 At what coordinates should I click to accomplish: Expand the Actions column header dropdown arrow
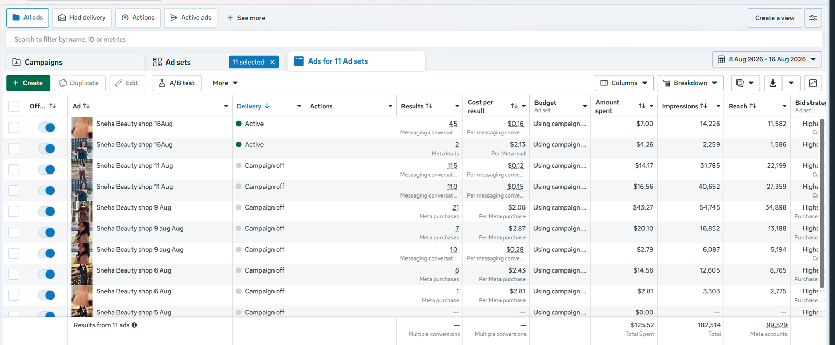390,106
